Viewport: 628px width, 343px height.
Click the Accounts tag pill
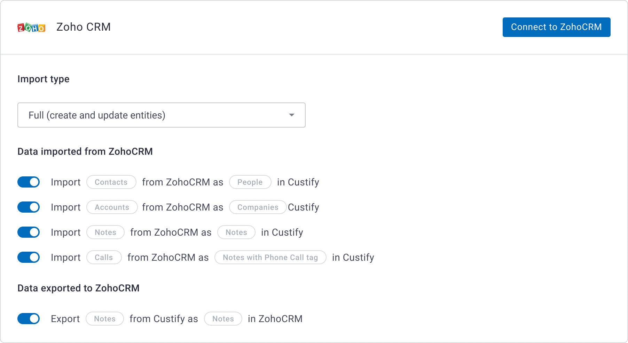pos(112,207)
